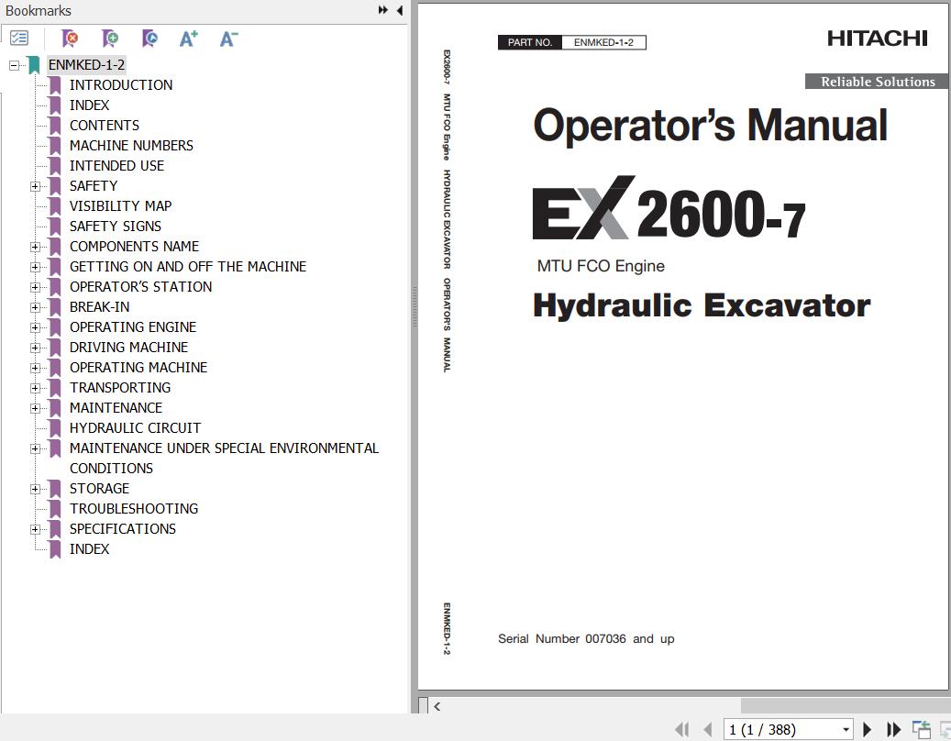Select the DRIVING MACHINE bookmark label

tap(128, 348)
